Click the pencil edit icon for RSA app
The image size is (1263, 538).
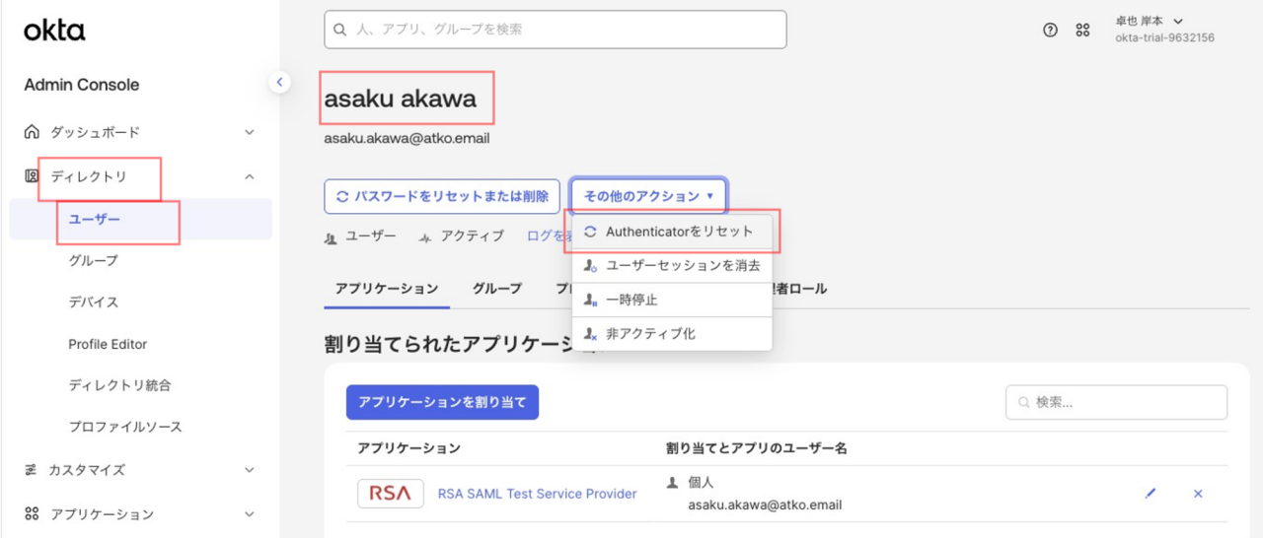coord(1150,494)
